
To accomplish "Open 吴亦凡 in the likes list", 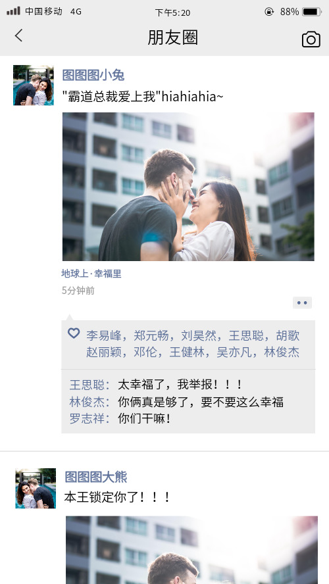I will pos(234,352).
